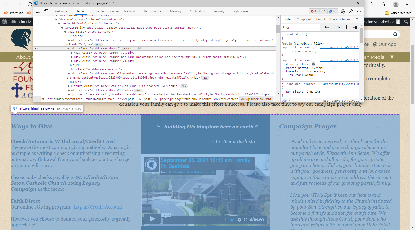The height and width of the screenshot is (230, 415).
Task: Open DevTools settings gear
Action: (x=343, y=11)
